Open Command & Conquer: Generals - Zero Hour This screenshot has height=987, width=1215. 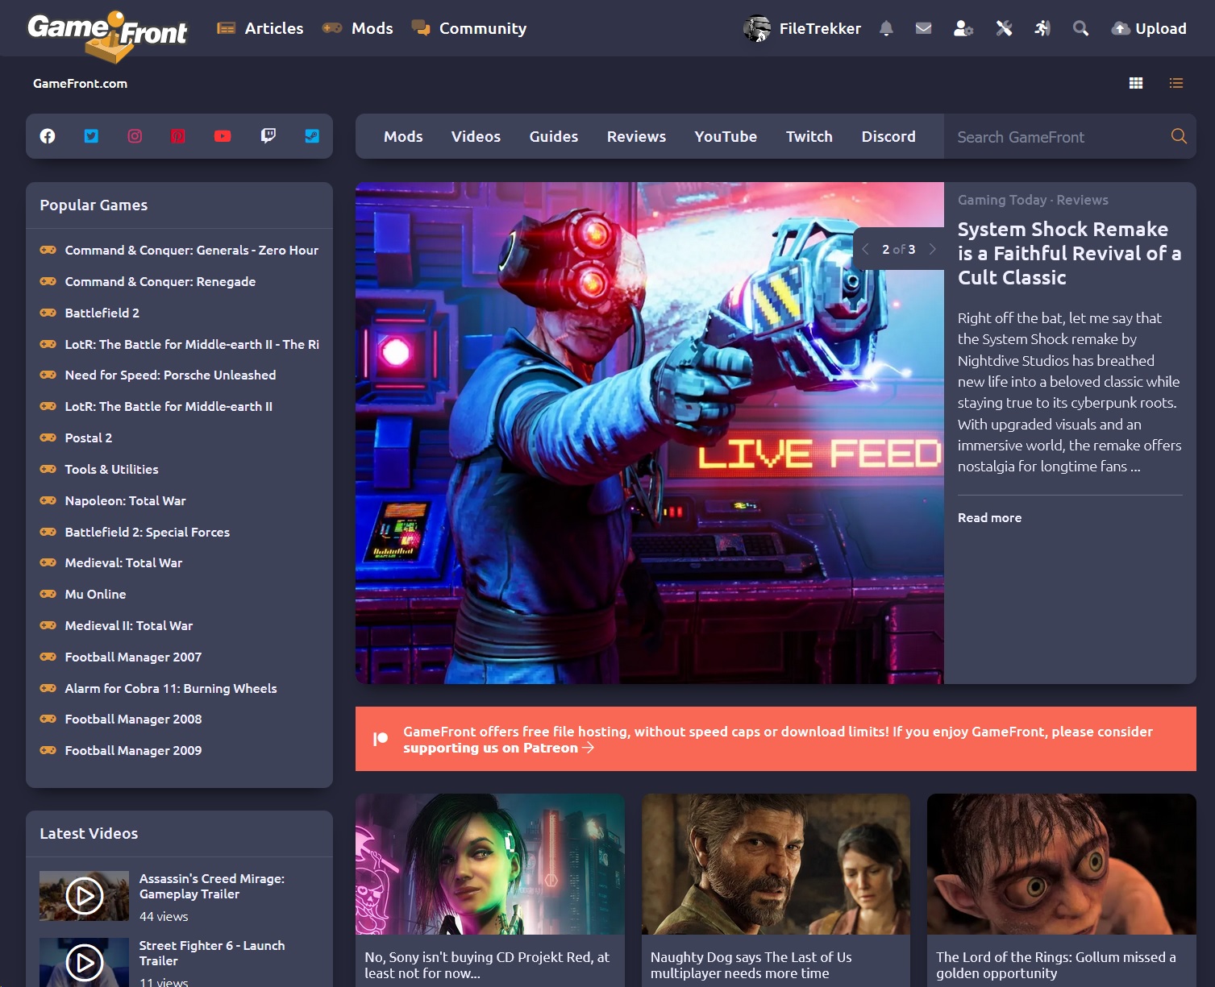191,250
